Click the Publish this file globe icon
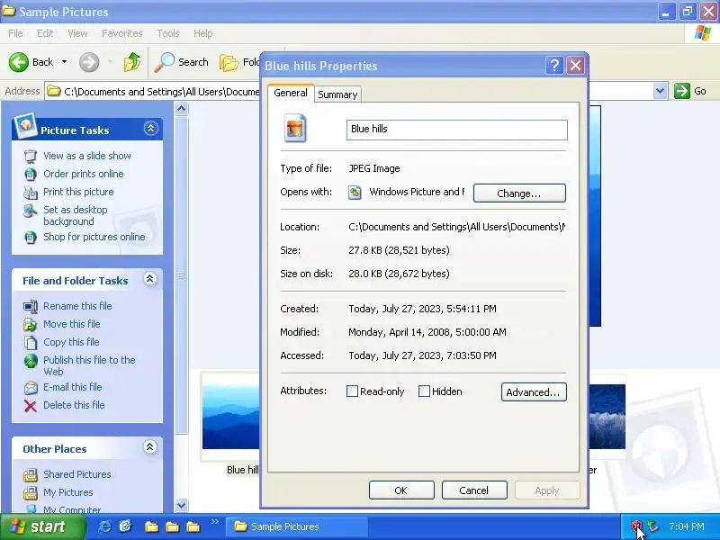The width and height of the screenshot is (720, 540). click(x=31, y=361)
